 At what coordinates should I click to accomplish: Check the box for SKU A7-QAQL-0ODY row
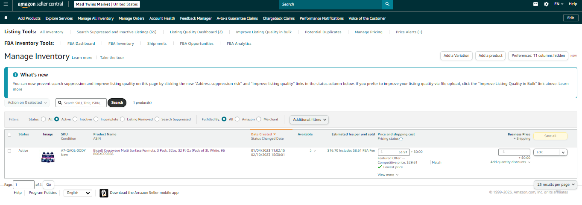coord(10,151)
